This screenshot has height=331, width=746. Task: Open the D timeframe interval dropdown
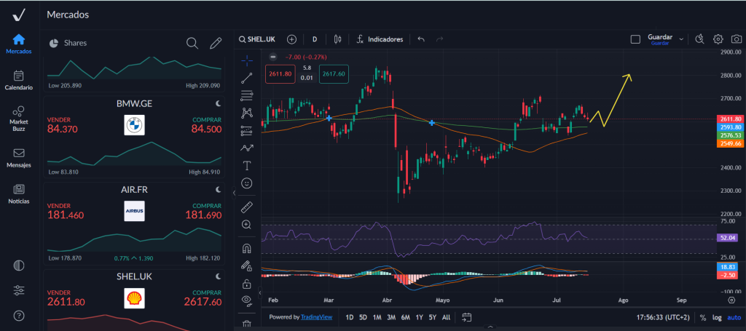point(315,39)
